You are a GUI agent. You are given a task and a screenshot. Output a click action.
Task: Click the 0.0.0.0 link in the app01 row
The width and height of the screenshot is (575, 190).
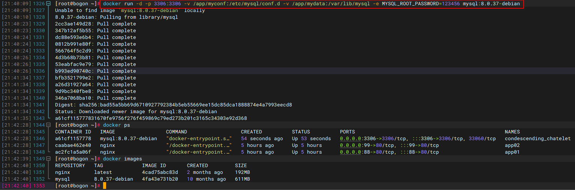[350, 152]
